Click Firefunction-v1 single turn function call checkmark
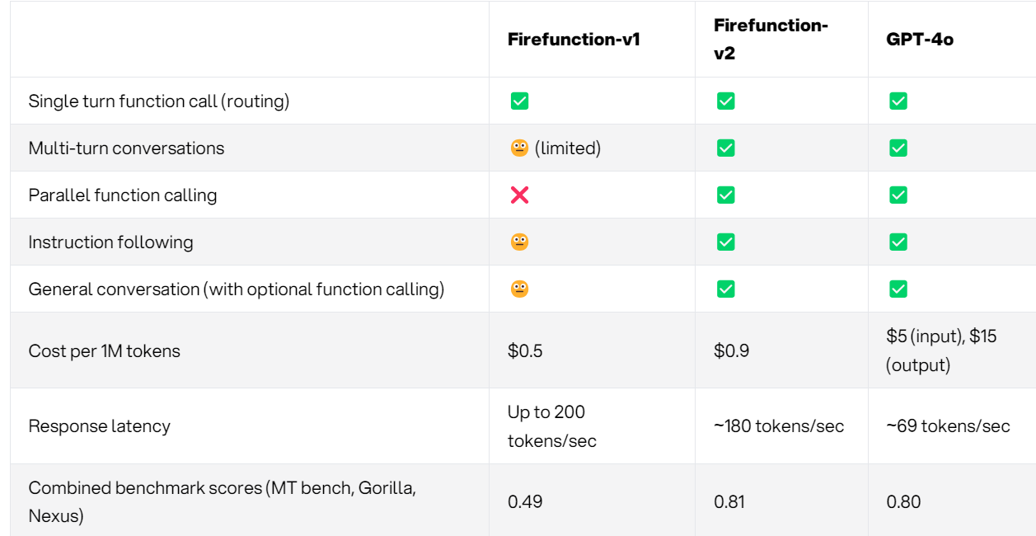Image resolution: width=1036 pixels, height=536 pixels. [519, 101]
